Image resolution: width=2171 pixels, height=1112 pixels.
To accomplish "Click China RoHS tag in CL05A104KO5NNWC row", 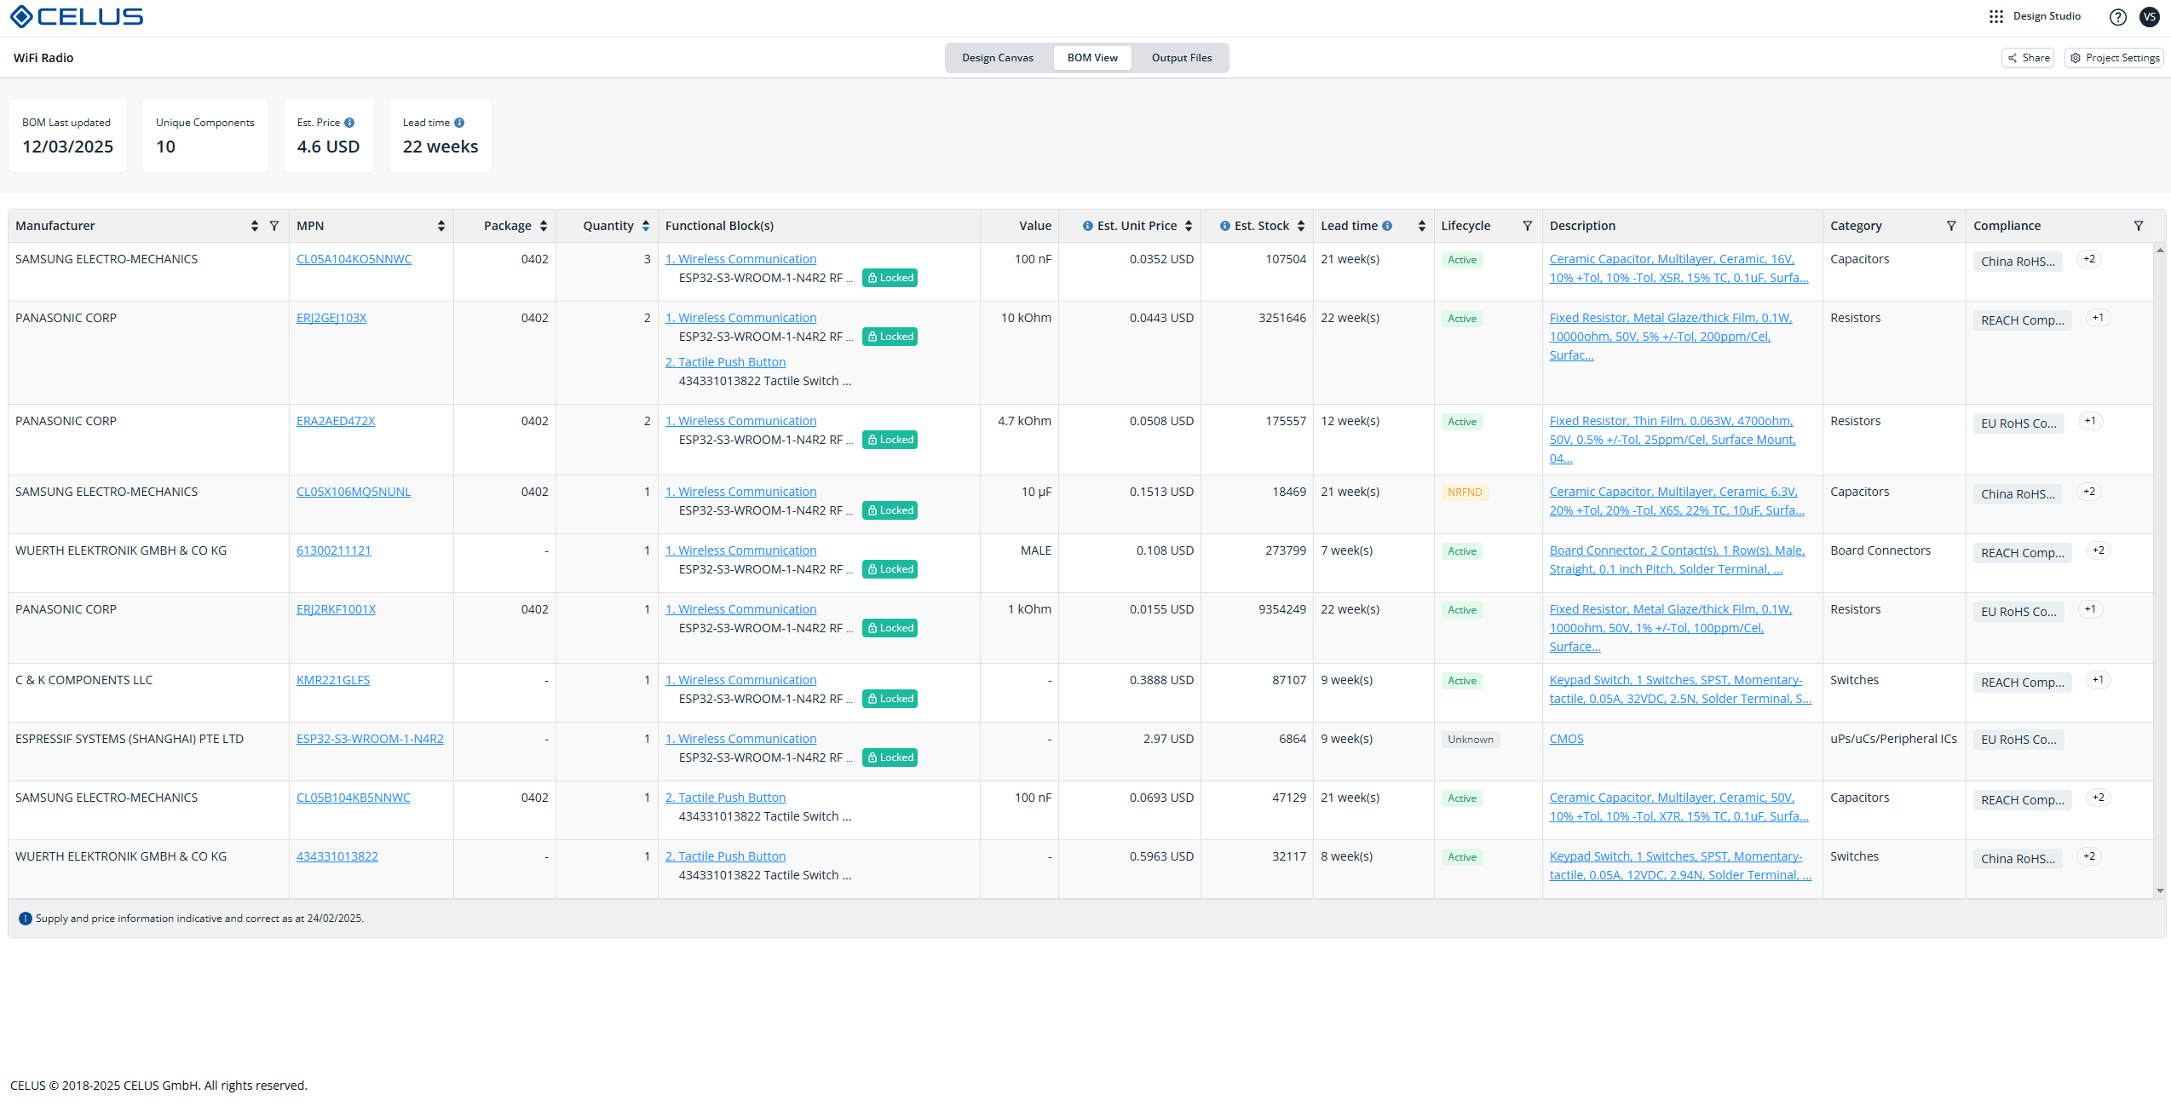I will pyautogui.click(x=2018, y=262).
